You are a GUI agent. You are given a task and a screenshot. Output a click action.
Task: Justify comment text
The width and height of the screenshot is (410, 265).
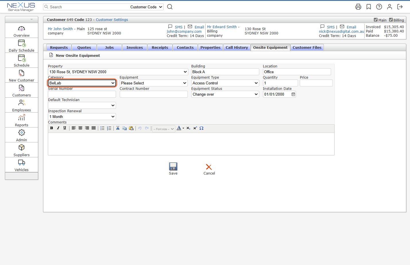tap(94, 128)
